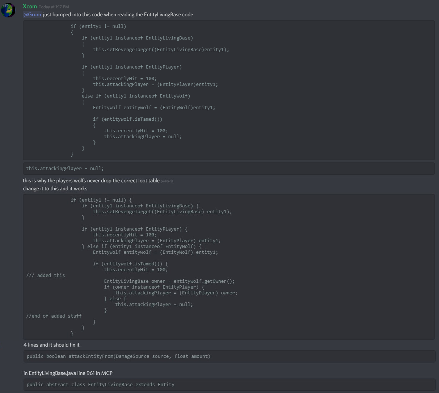Click the "if (entity1 != null)" line in first code block

tap(98, 26)
